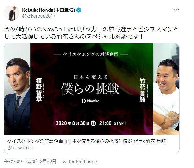Open the link card title ケイスケホンダの対談企画
The width and height of the screenshot is (194, 168).
coord(87,141)
